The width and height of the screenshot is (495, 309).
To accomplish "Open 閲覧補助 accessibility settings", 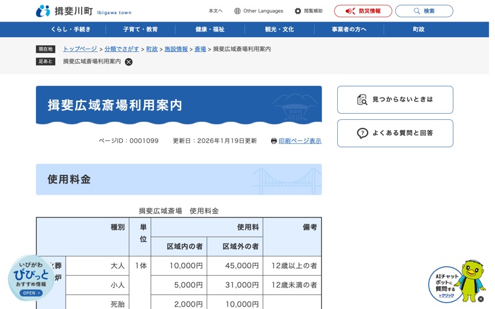I will (308, 11).
